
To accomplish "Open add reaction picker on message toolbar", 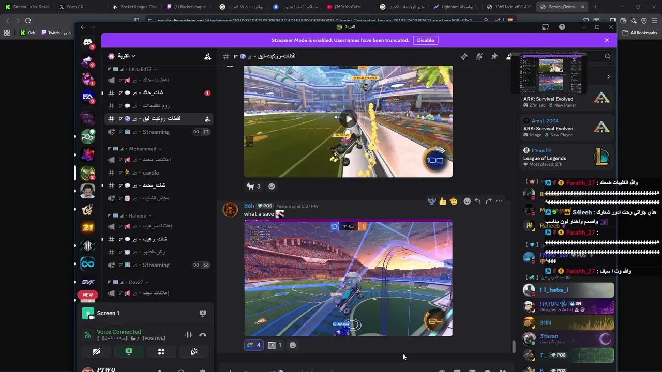I will pos(467,201).
